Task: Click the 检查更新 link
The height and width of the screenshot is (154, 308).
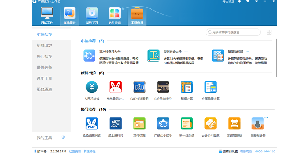Action: pos(75,151)
